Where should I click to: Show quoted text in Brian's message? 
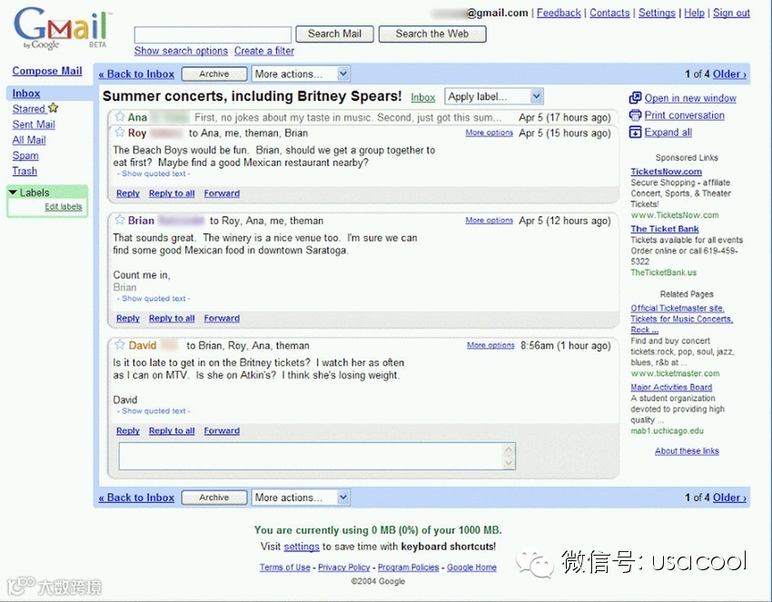click(x=153, y=299)
